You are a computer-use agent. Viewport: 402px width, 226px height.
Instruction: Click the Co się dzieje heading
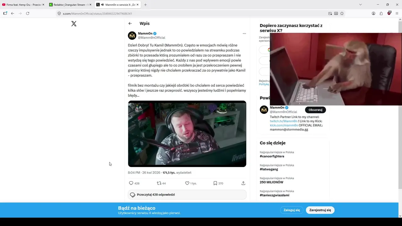click(273, 143)
